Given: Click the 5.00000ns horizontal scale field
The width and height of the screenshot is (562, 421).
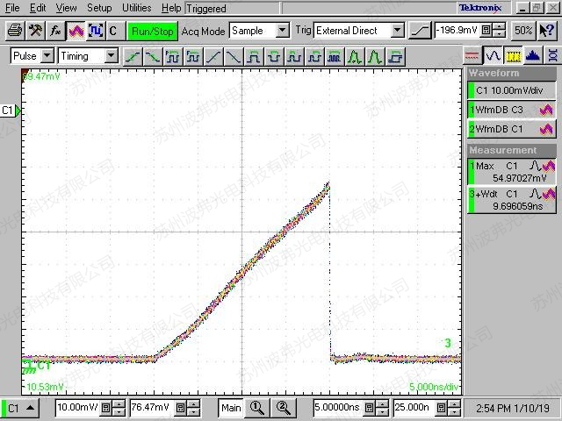Looking at the screenshot, I should [x=338, y=408].
